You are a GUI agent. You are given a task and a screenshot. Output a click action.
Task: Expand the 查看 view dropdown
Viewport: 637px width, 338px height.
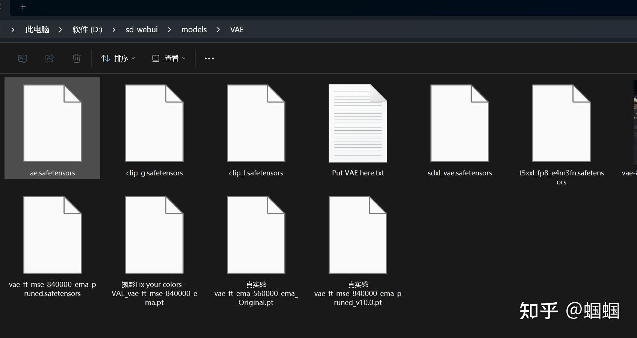[184, 58]
